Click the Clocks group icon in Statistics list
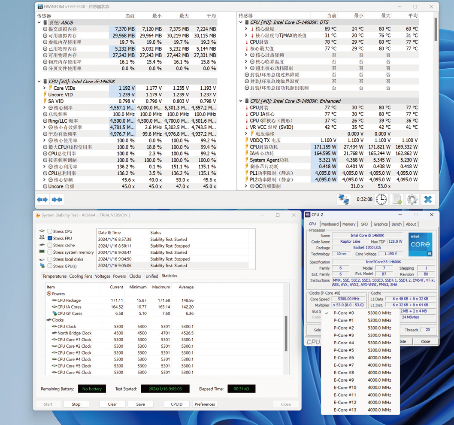 49,320
